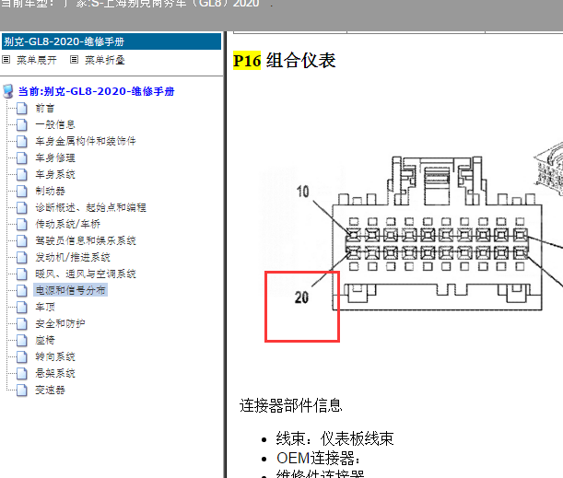Click pin label 10 on the diagram

(302, 192)
